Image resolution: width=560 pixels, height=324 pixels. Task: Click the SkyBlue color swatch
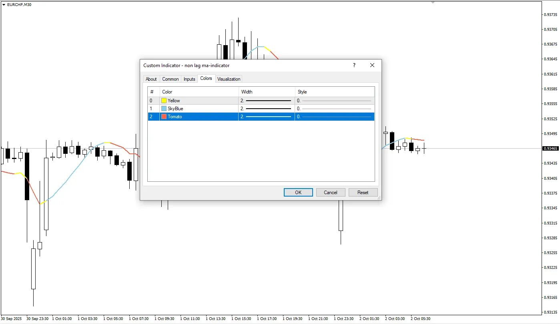pos(164,109)
